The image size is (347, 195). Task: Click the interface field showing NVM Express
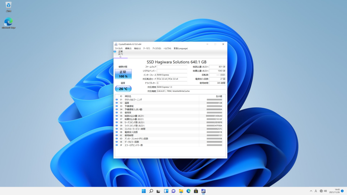click(172, 75)
